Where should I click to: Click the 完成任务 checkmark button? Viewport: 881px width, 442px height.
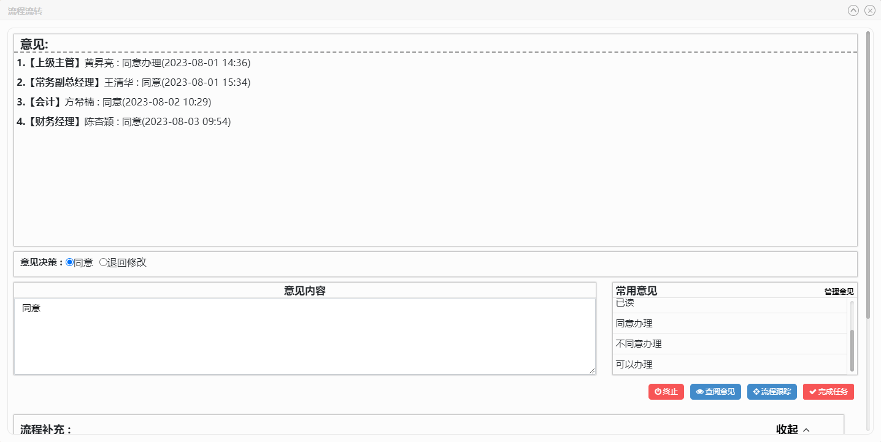(x=828, y=392)
